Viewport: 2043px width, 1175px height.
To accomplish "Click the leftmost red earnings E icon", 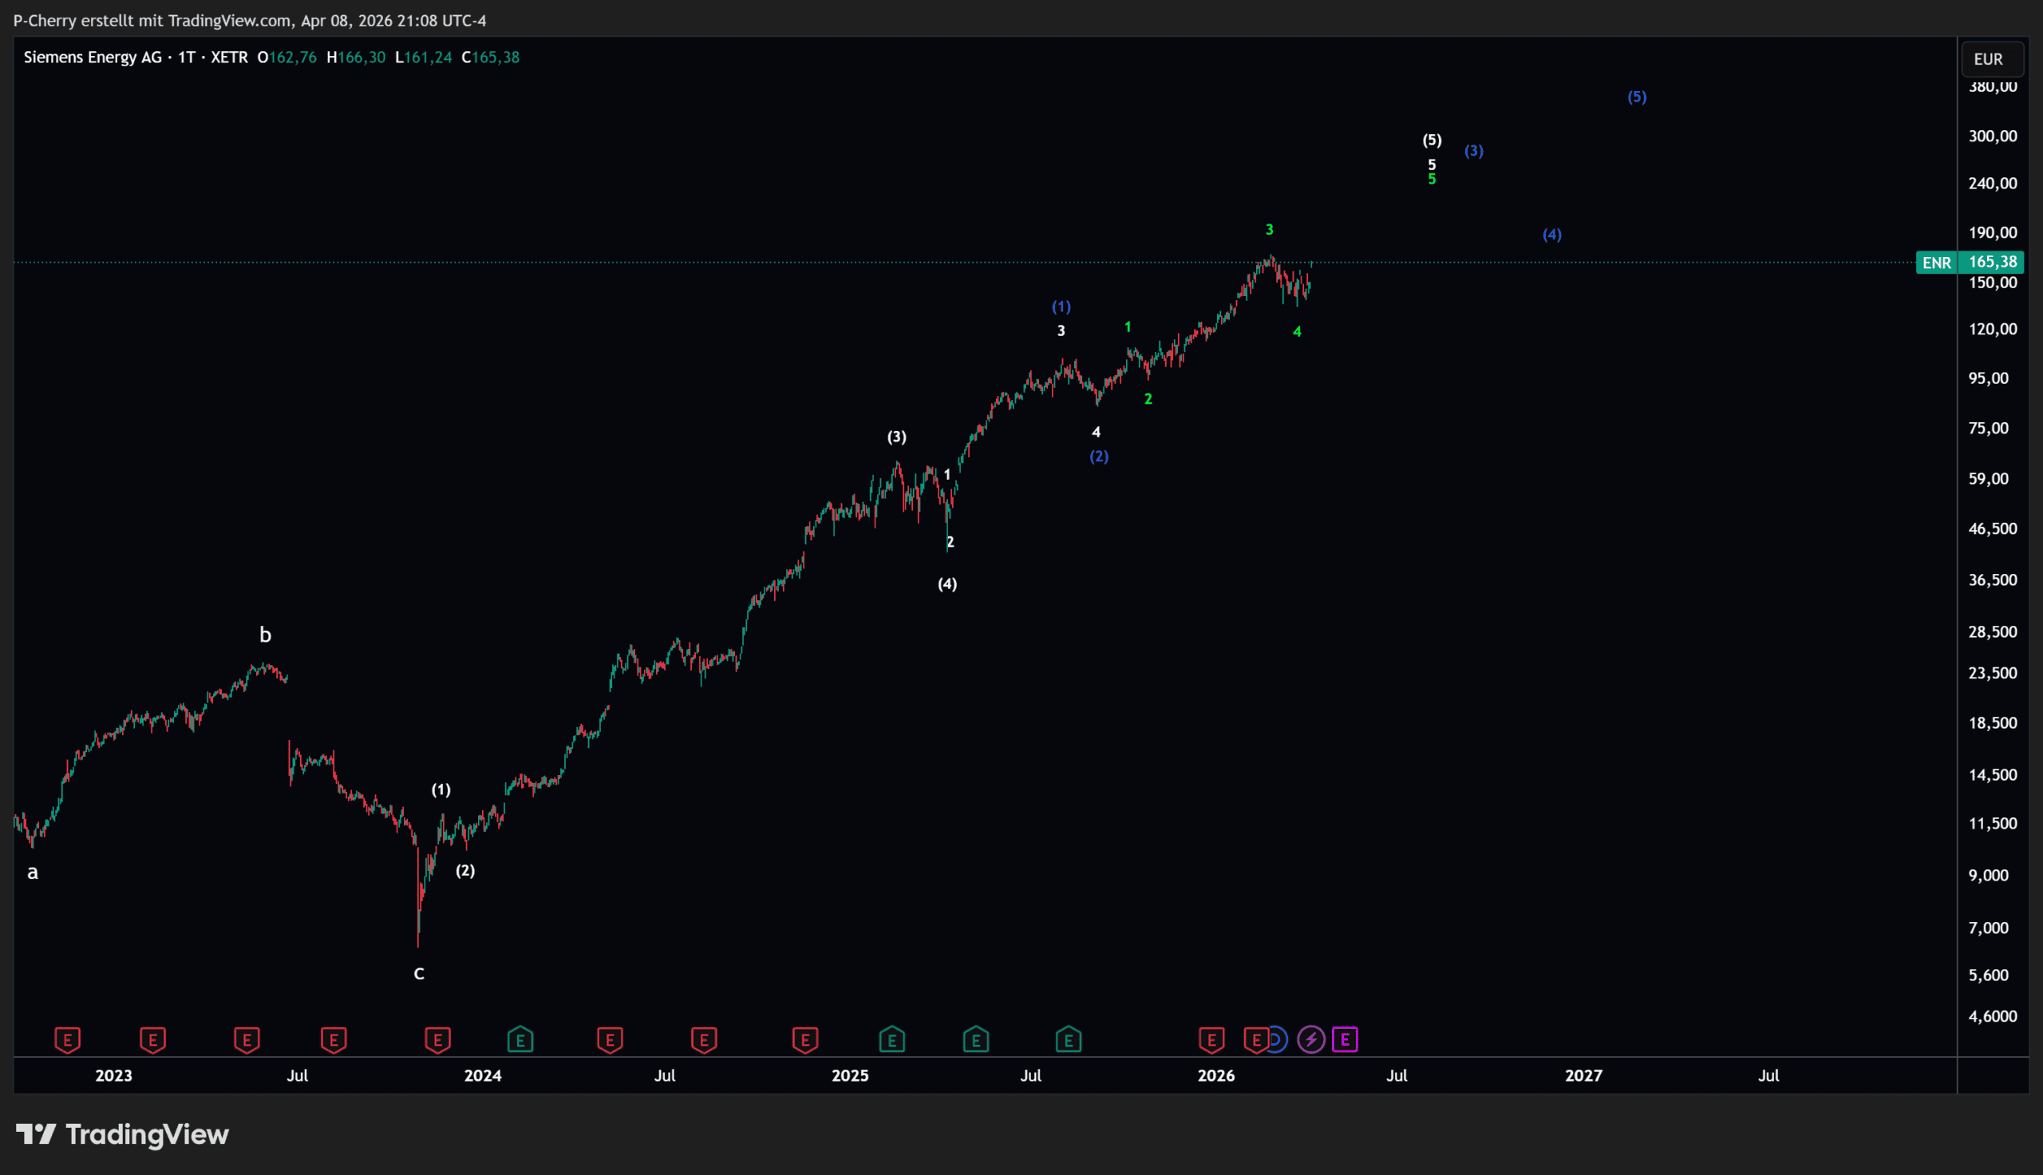I will tap(68, 1039).
